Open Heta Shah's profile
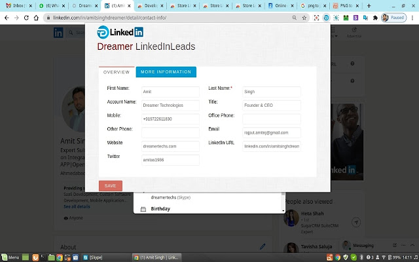This screenshot has height=262, width=419. (312, 214)
